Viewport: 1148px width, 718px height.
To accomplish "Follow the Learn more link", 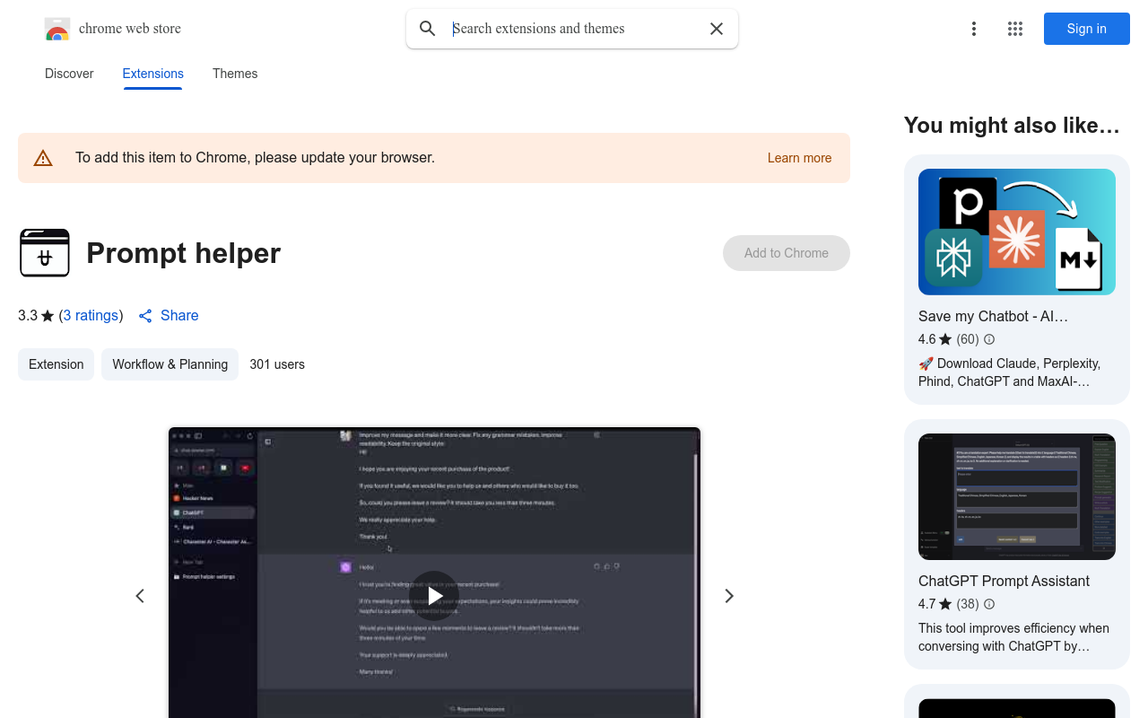I will [x=799, y=158].
